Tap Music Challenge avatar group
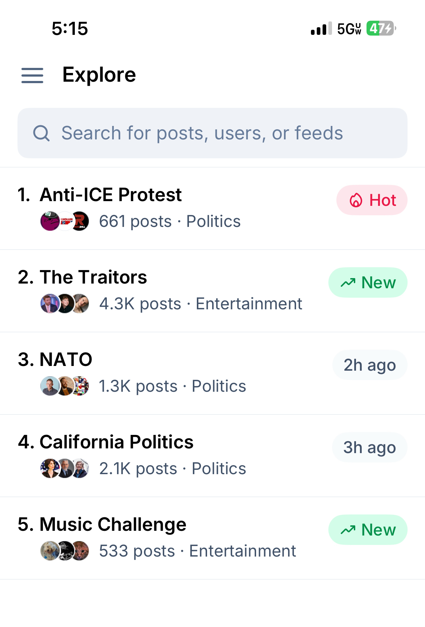This screenshot has width=425, height=627. pyautogui.click(x=65, y=551)
